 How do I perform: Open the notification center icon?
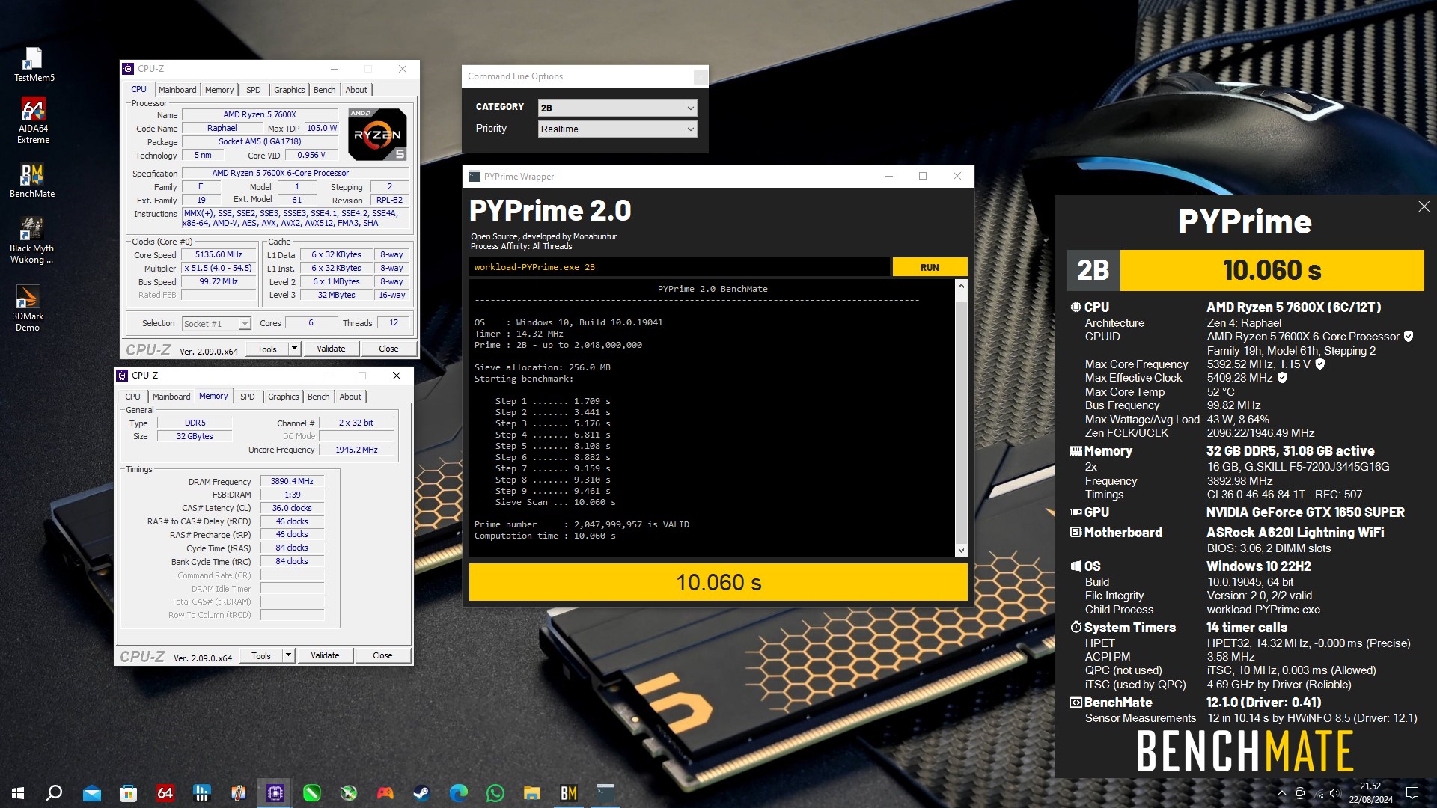1412,793
